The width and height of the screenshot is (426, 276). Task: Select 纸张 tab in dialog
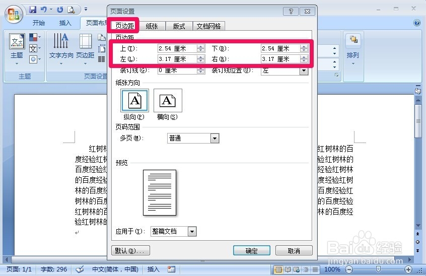click(152, 26)
